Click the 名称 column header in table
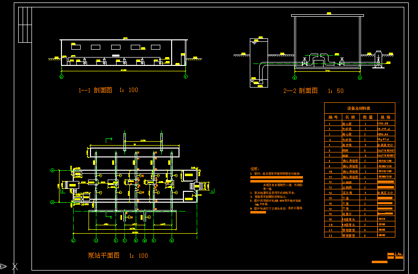 pos(350,117)
